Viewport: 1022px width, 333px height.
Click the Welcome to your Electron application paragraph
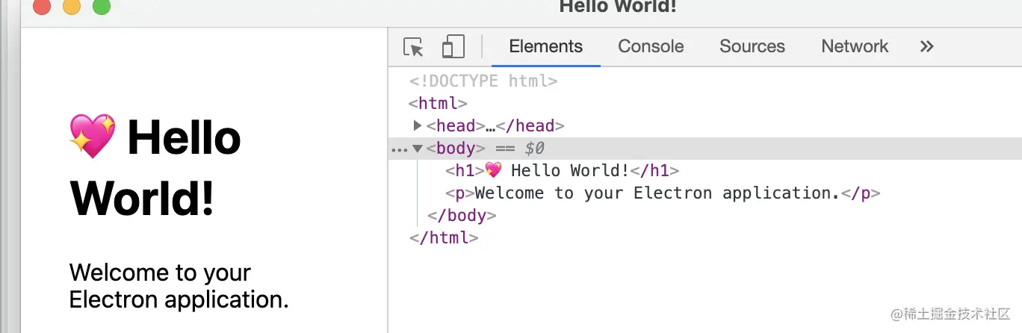click(179, 286)
